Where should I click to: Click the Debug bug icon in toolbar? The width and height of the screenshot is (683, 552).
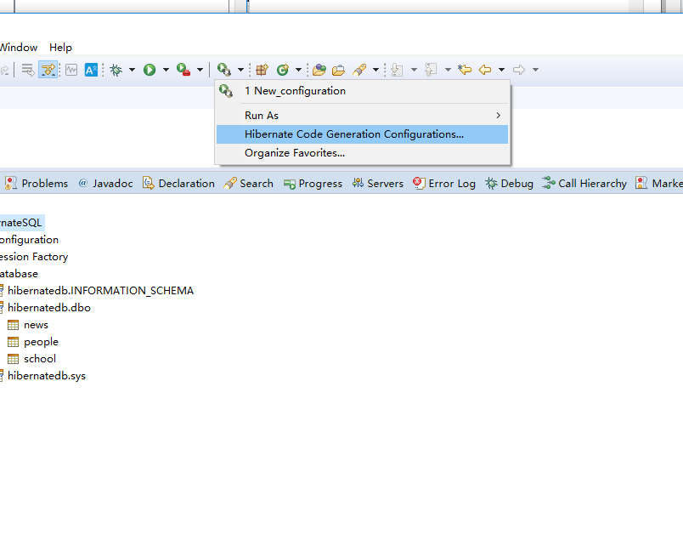point(116,70)
